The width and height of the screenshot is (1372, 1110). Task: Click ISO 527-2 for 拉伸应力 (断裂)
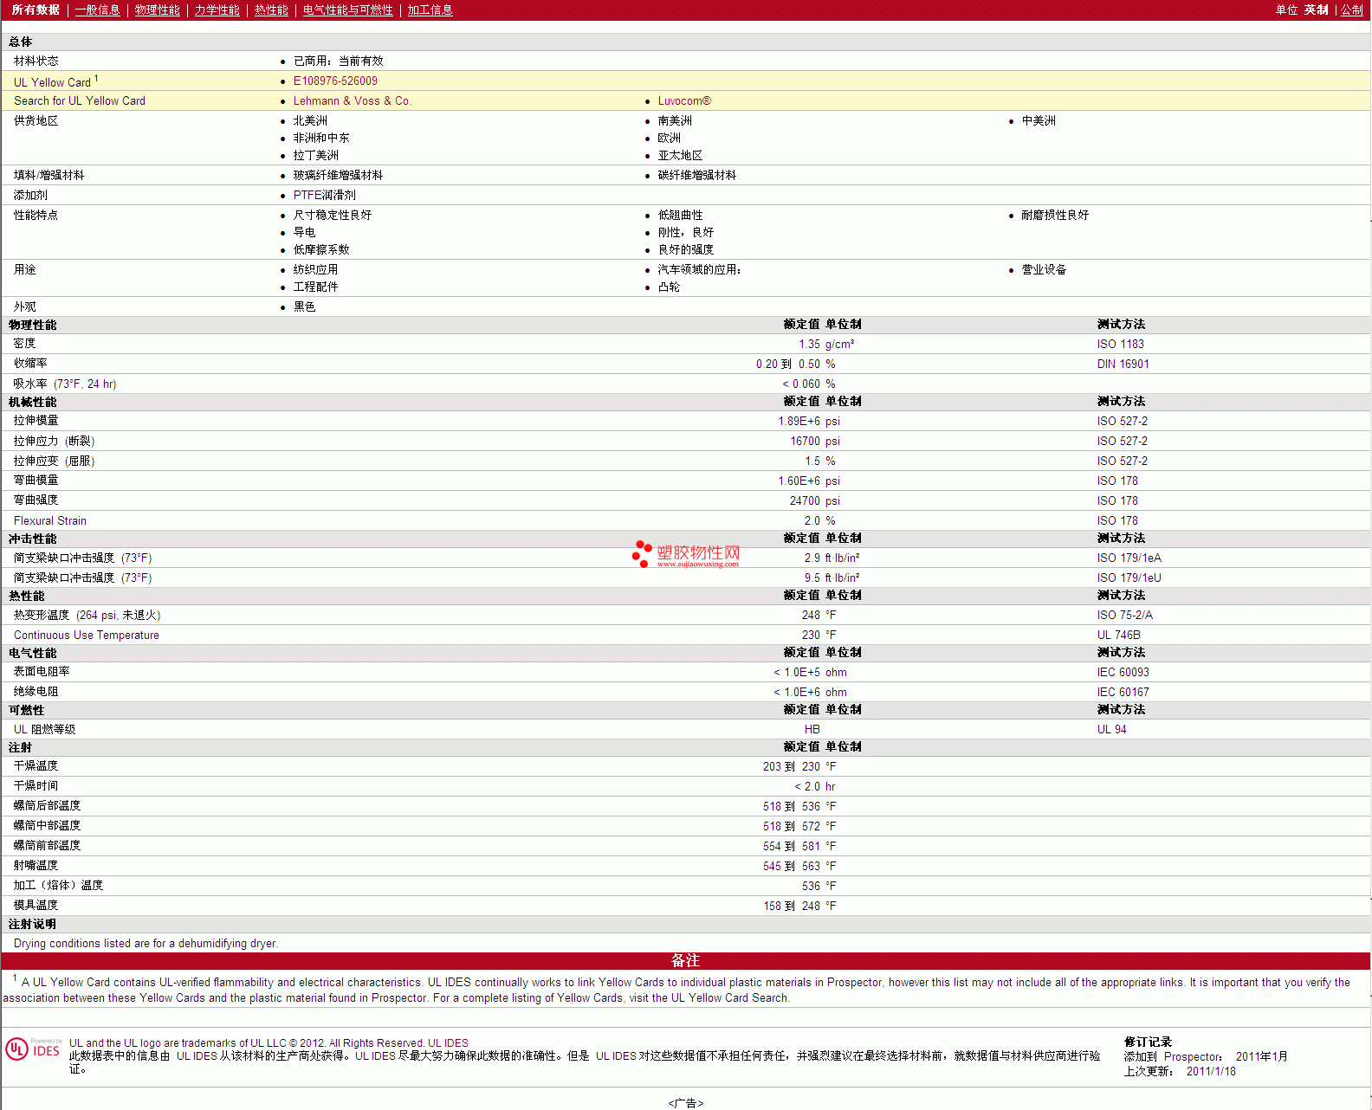pos(1122,441)
